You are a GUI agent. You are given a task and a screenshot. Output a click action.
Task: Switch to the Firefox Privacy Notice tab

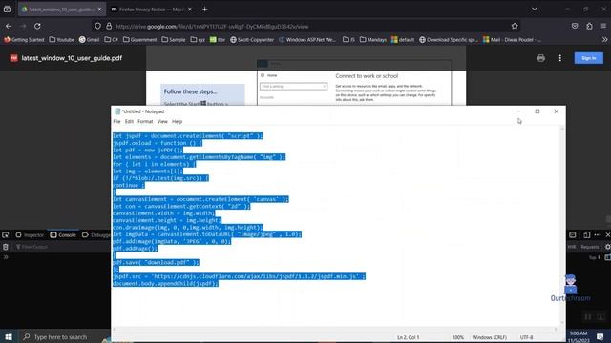(152, 9)
